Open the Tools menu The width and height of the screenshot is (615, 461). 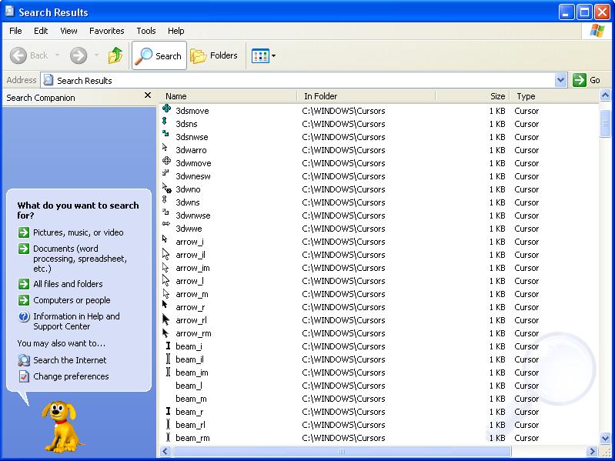[146, 31]
